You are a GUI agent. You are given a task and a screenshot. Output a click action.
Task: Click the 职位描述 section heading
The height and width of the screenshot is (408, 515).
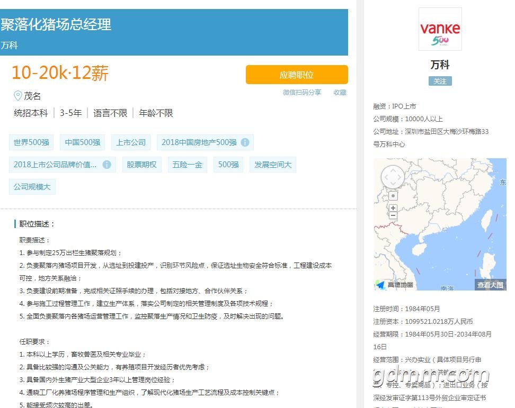37,224
